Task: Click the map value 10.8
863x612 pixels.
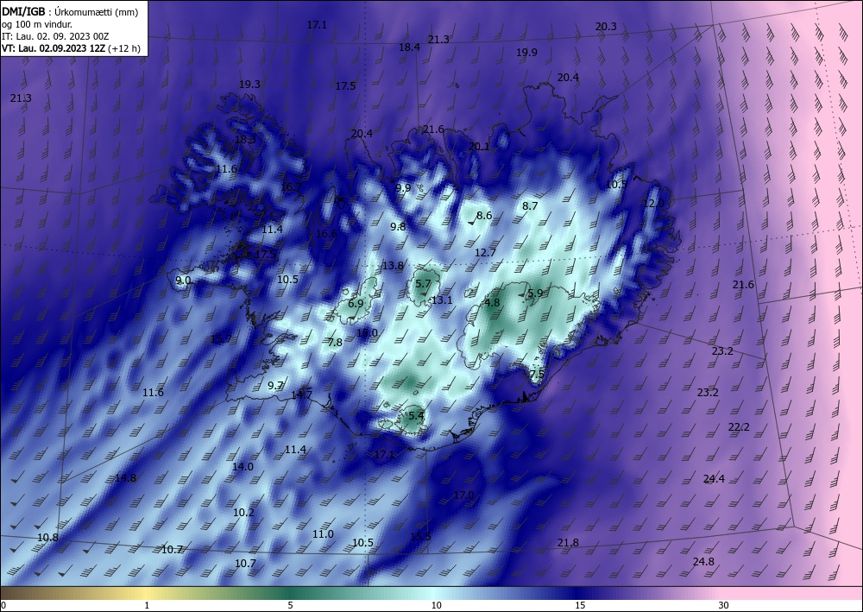Action: click(47, 538)
